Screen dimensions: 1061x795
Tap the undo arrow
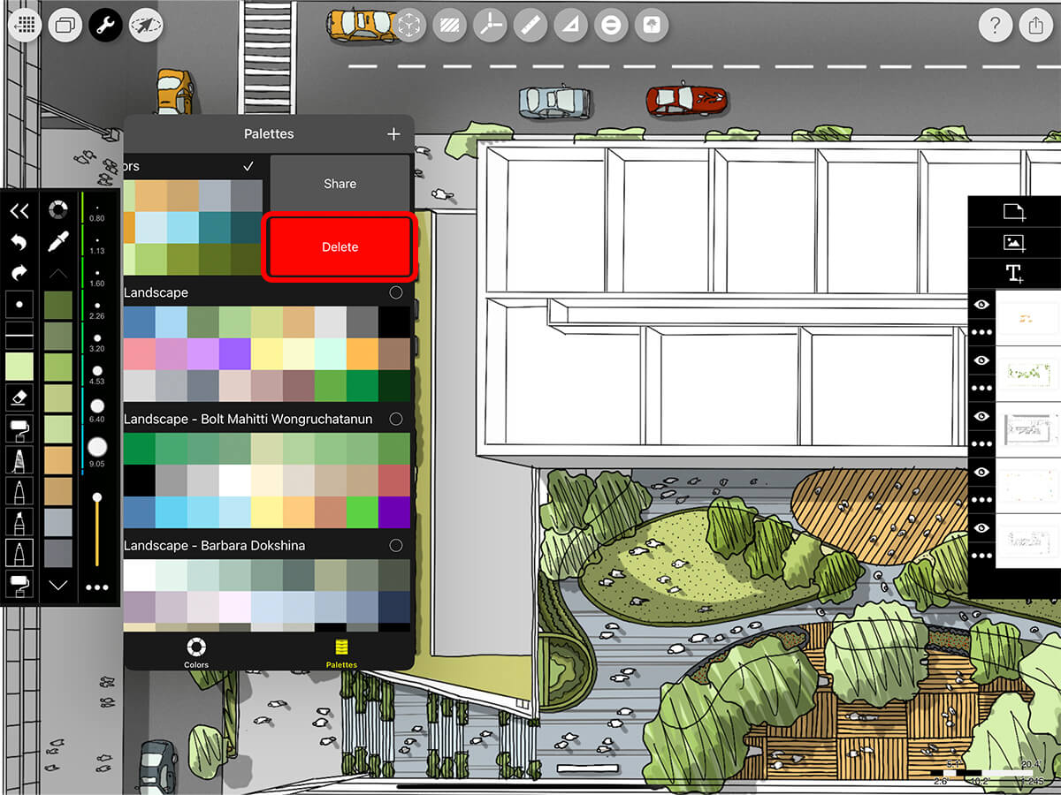19,241
